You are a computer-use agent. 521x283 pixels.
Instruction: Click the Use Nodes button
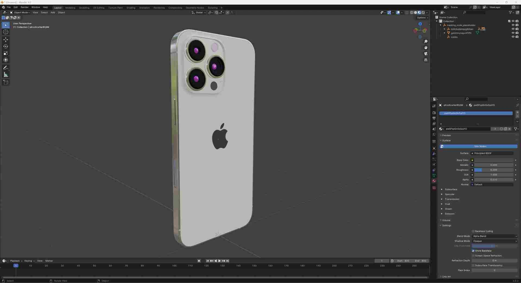pos(478,146)
